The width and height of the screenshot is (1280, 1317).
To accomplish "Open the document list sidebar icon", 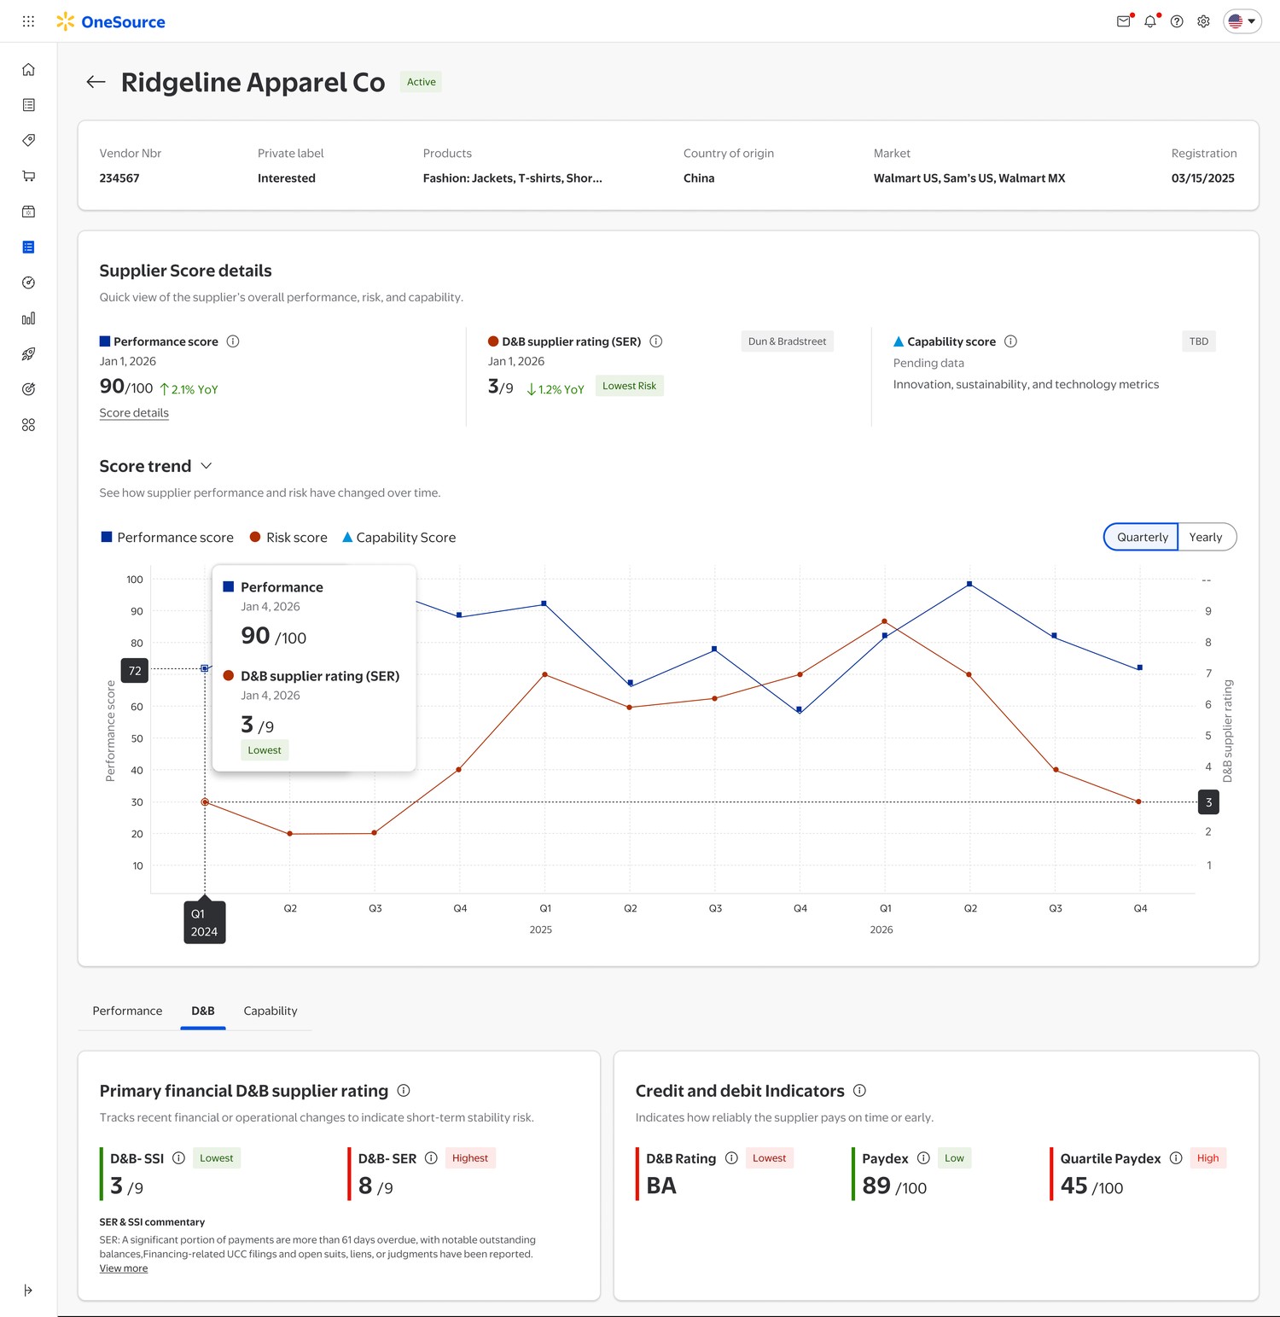I will (x=28, y=105).
